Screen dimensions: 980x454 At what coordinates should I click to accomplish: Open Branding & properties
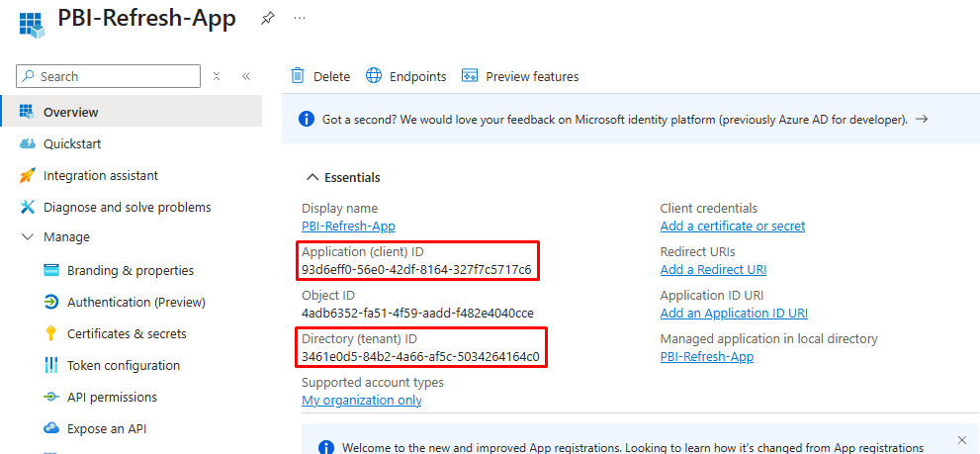click(x=132, y=270)
